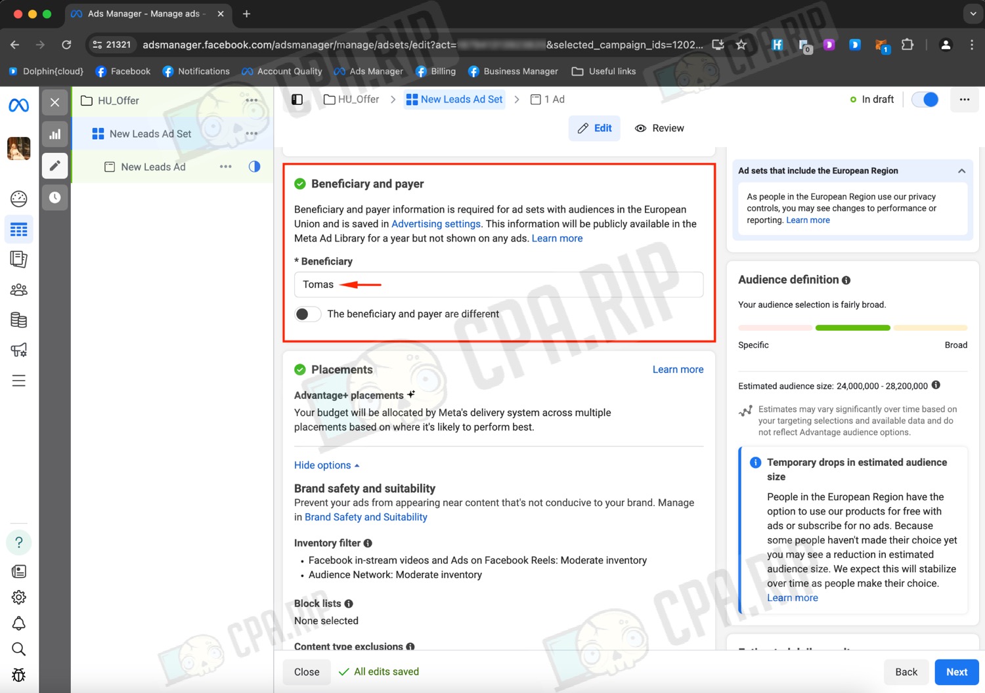This screenshot has height=693, width=985.
Task: Open the account profile avatar
Action: coord(18,148)
